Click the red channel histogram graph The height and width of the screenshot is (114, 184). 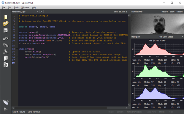159,49
